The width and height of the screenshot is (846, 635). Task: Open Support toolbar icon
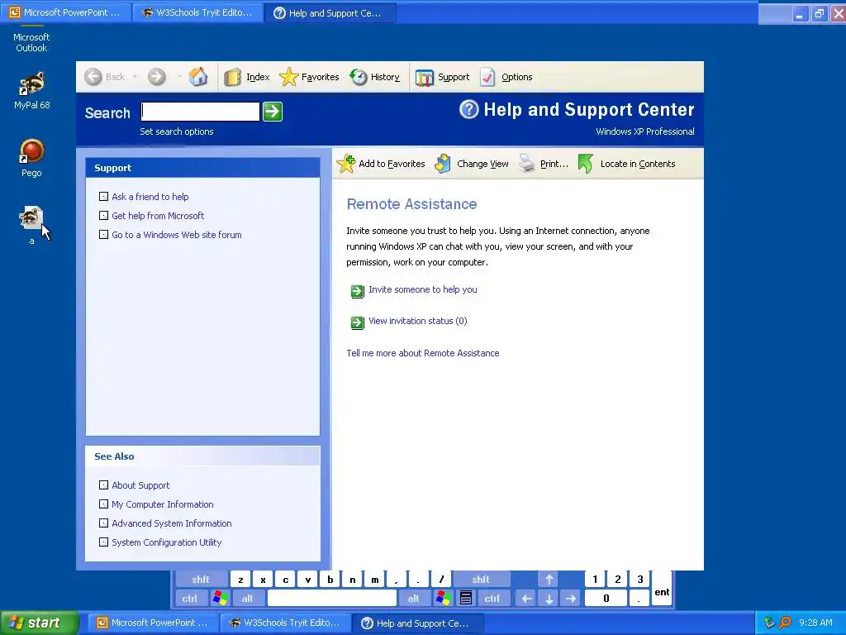point(424,78)
